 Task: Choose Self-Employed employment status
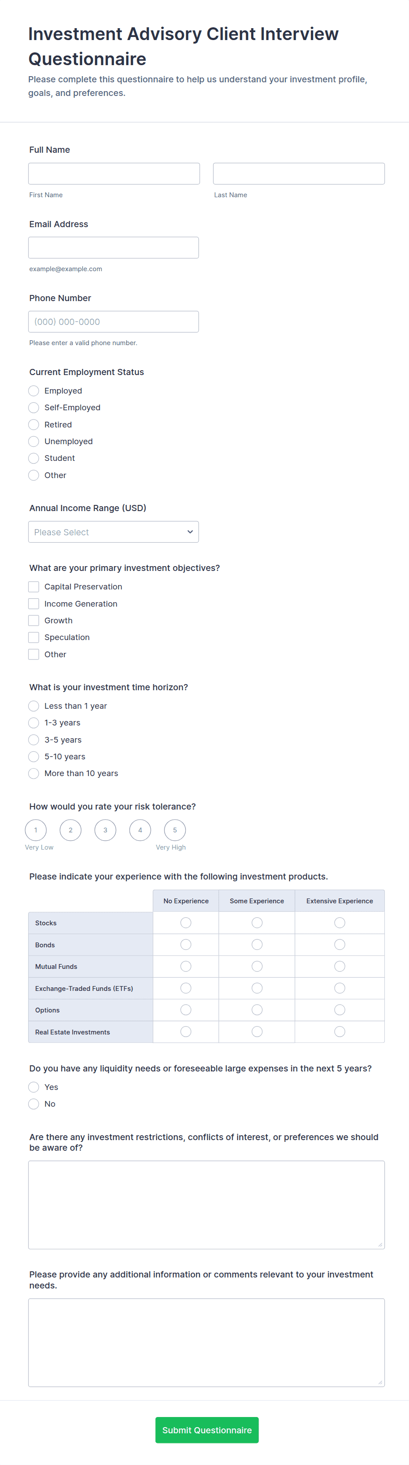pos(33,408)
